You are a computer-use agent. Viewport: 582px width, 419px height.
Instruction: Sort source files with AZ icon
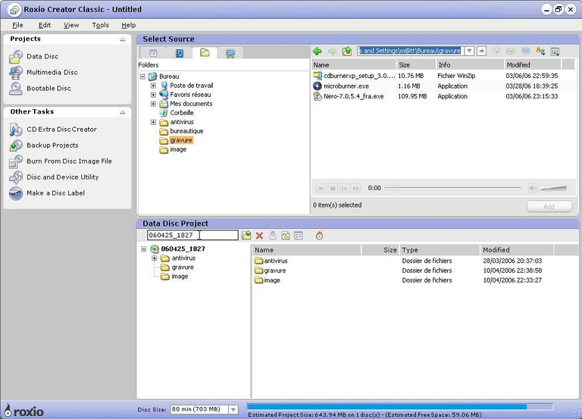click(540, 51)
